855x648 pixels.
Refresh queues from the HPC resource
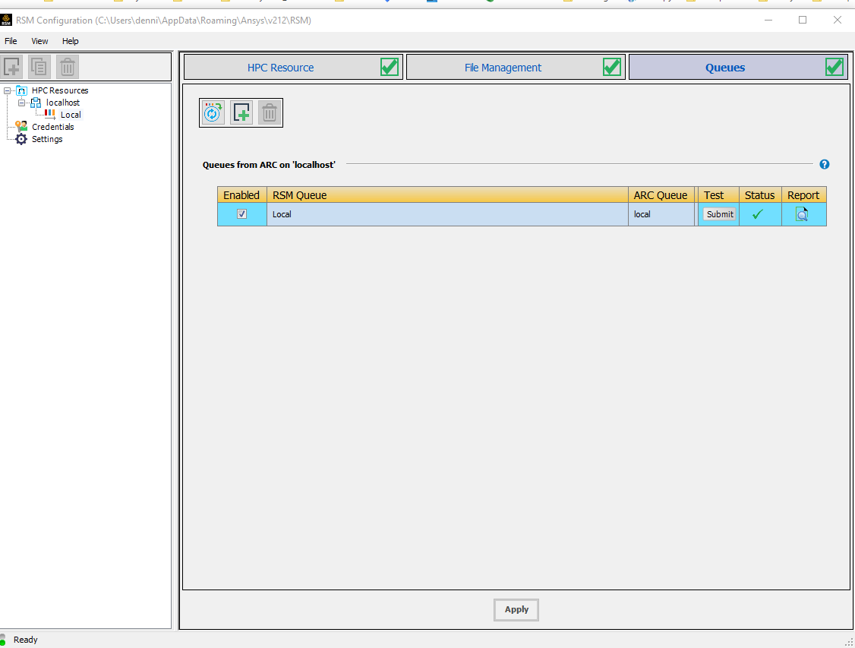click(x=213, y=113)
